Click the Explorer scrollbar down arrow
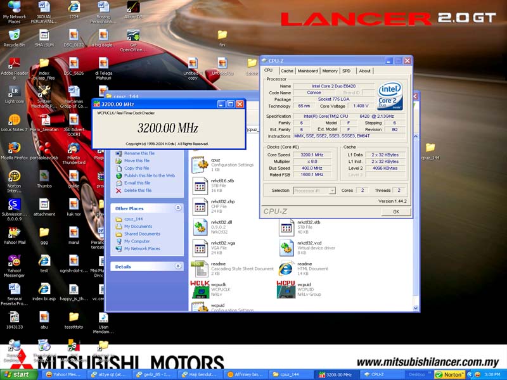 click(416, 308)
